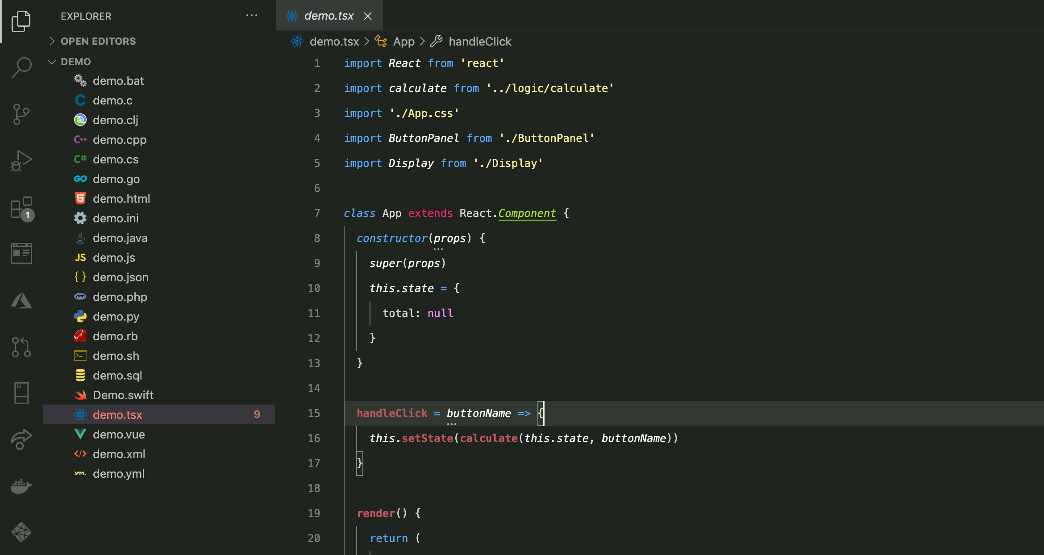This screenshot has width=1044, height=555.
Task: Click the setState call on line 16
Action: click(x=428, y=438)
